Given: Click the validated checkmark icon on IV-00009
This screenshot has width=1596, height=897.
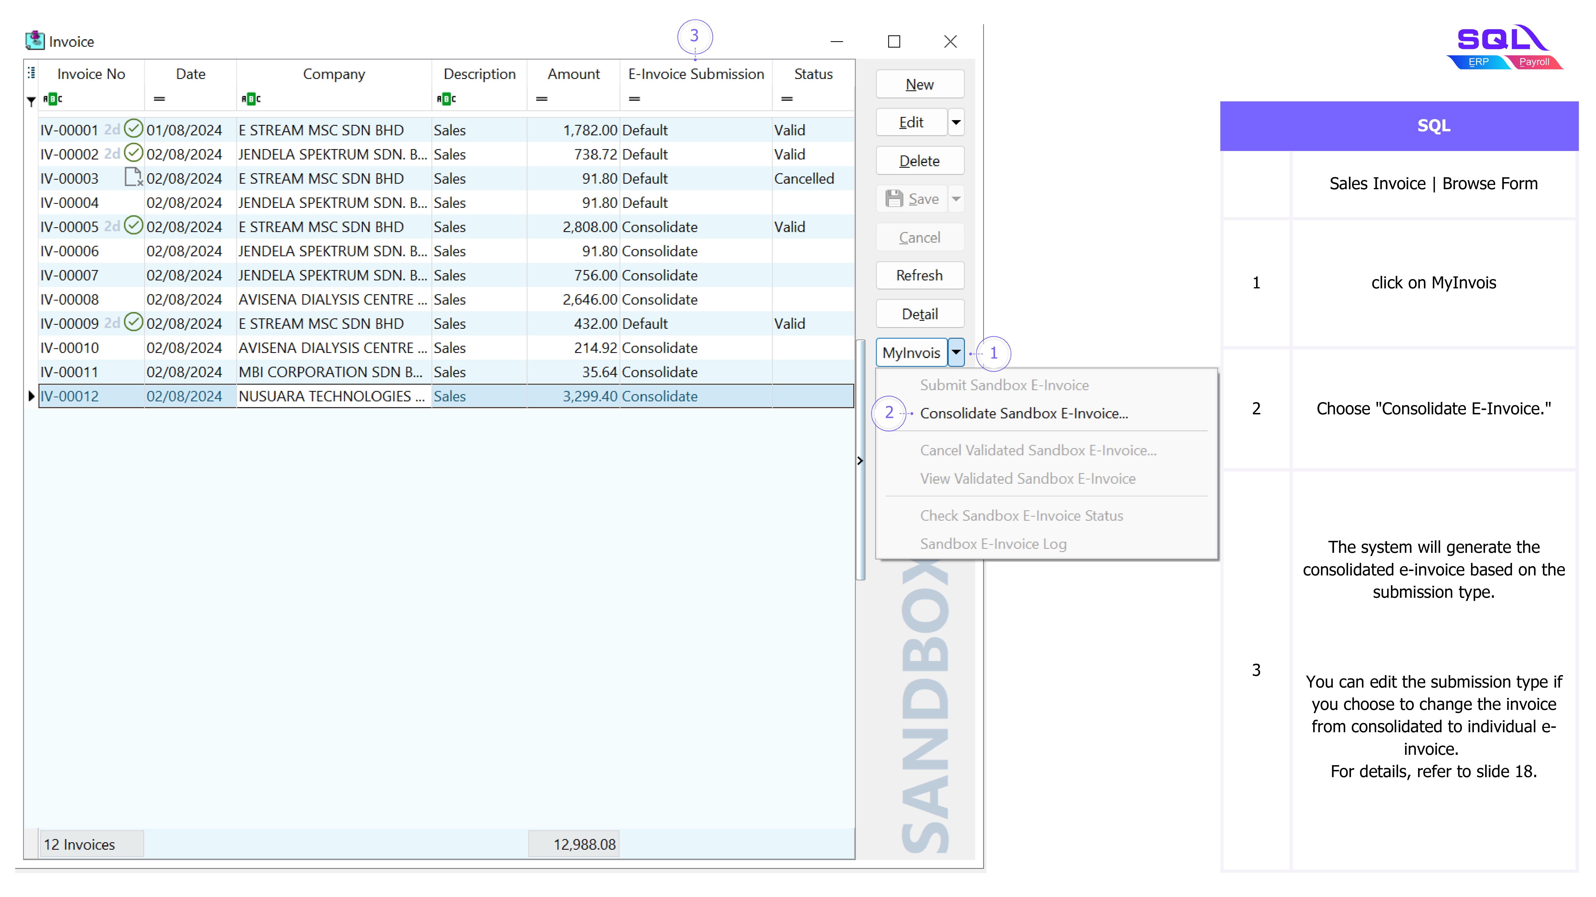Looking at the screenshot, I should [x=133, y=322].
